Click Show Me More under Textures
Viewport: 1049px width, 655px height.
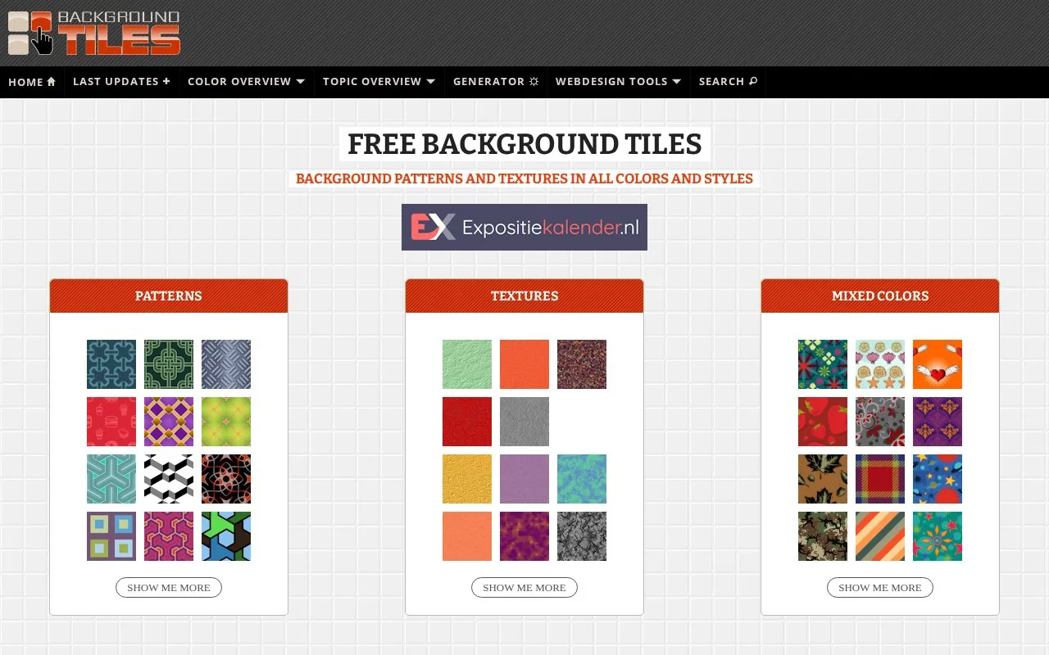[524, 587]
